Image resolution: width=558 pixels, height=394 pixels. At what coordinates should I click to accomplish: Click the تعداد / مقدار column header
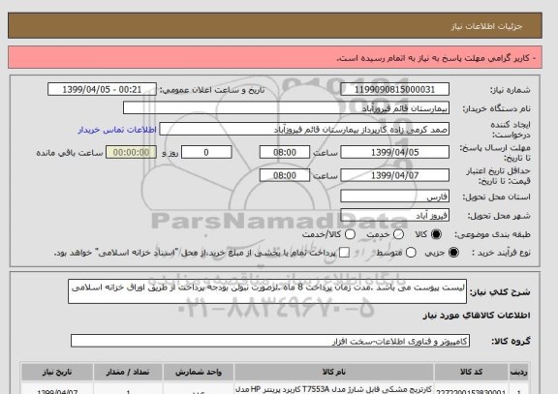(128, 372)
